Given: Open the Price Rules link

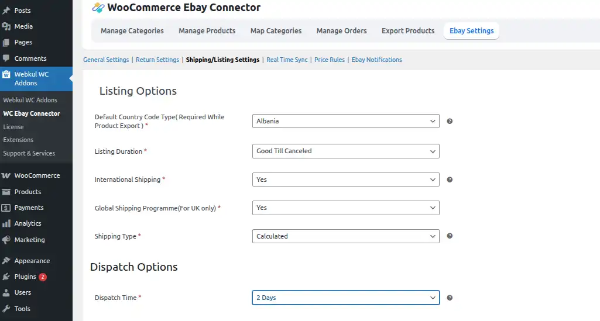Looking at the screenshot, I should tap(330, 60).
